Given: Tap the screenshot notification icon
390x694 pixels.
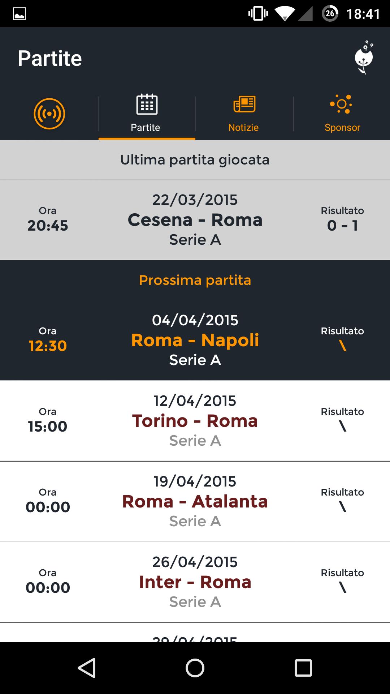Looking at the screenshot, I should click(x=19, y=14).
